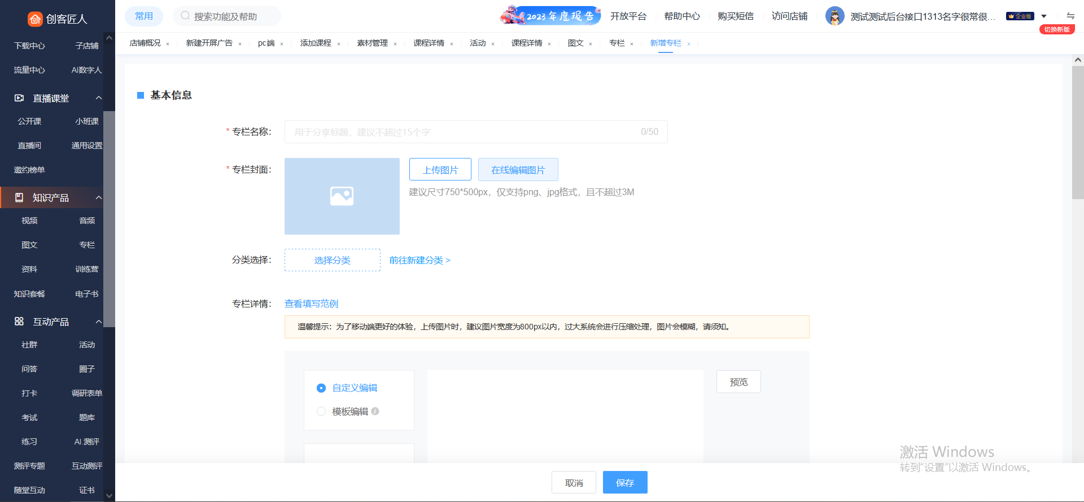
Task: Collapse the 知识产品 sidebar section
Action: [x=99, y=197]
